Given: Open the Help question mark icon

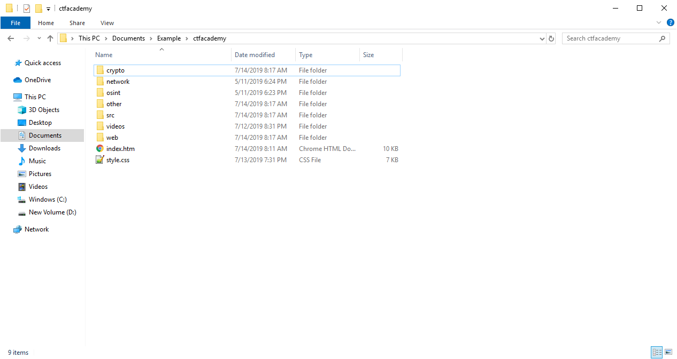Looking at the screenshot, I should 670,22.
